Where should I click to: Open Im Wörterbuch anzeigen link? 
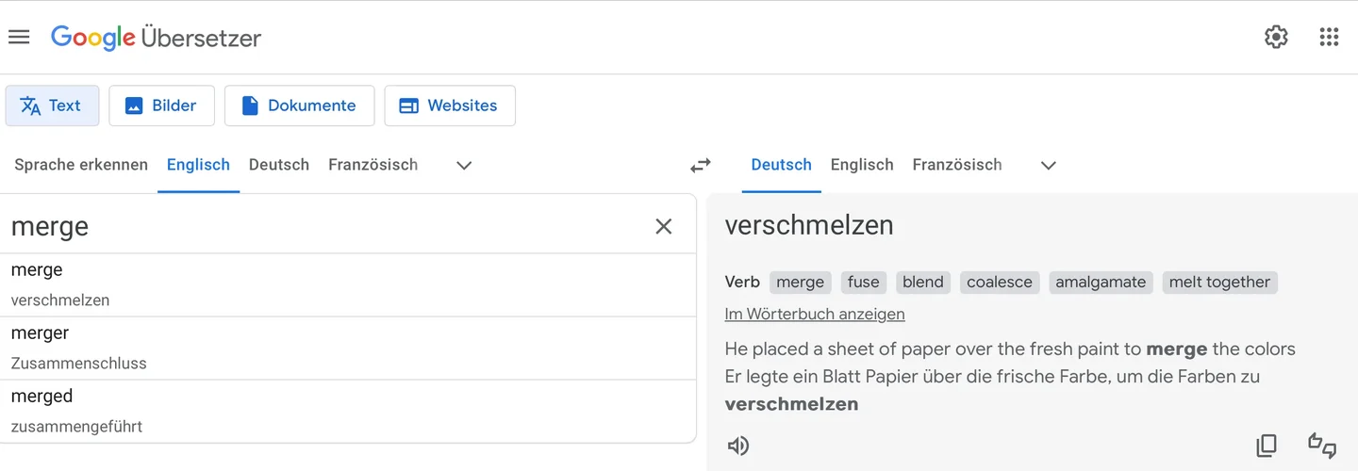(x=815, y=314)
